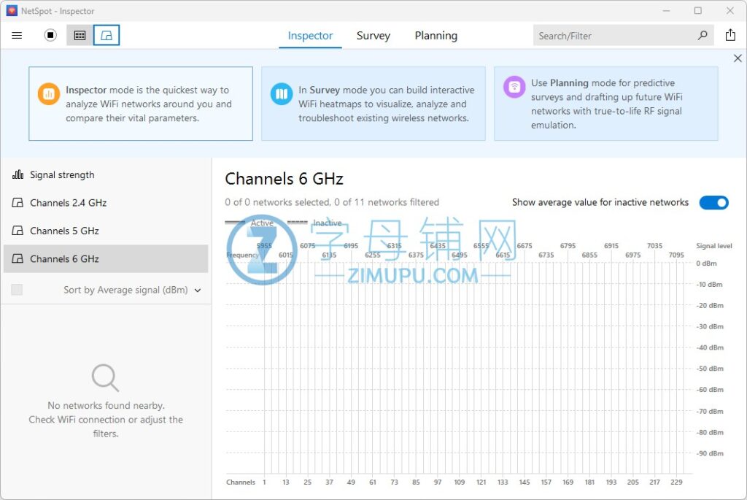
Task: Select the Planning mode info card
Action: (x=605, y=104)
